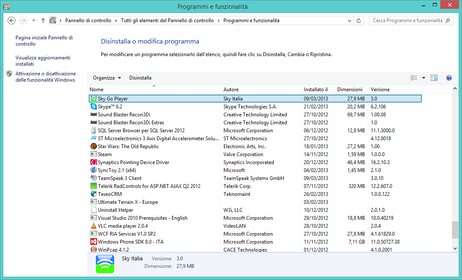Open the address bar history dropdown
This screenshot has width=462, height=280.
point(349,21)
